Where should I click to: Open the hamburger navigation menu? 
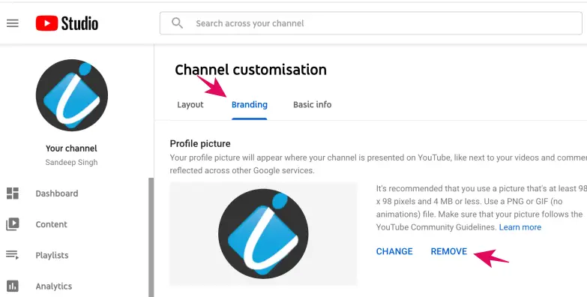click(12, 23)
